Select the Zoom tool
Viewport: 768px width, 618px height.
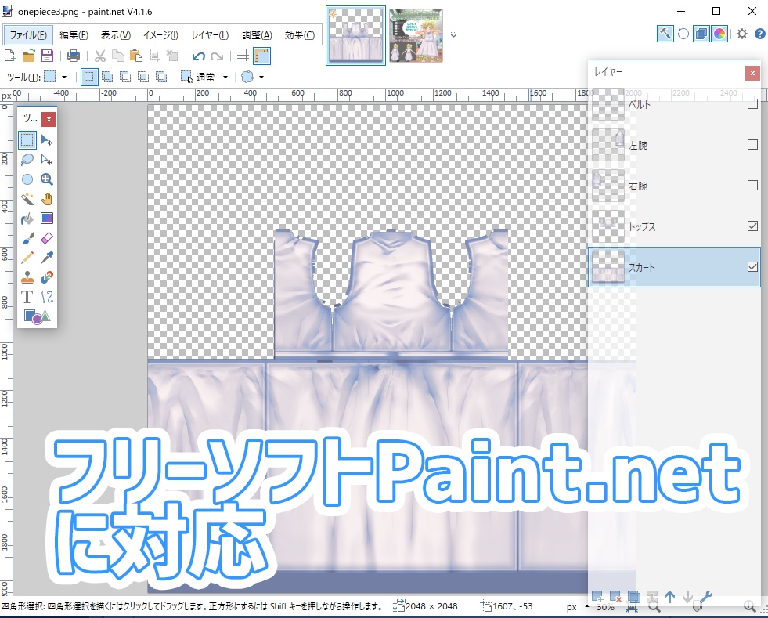46,179
